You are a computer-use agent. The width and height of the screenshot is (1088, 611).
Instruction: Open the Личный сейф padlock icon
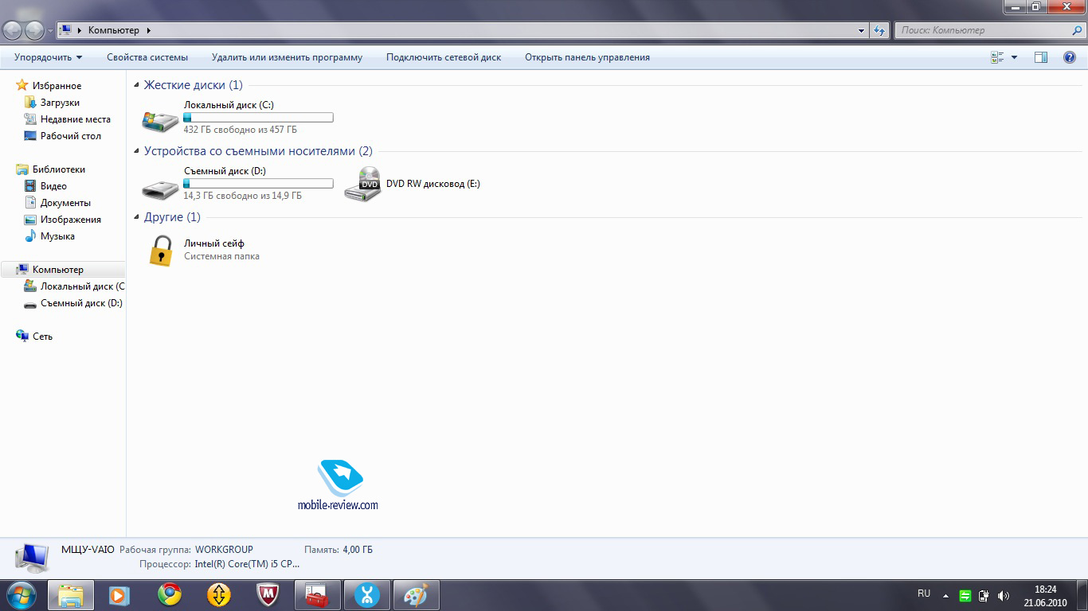point(161,250)
